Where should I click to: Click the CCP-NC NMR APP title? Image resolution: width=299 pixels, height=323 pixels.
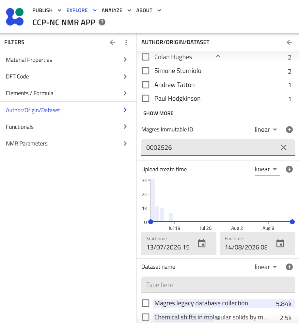64,22
